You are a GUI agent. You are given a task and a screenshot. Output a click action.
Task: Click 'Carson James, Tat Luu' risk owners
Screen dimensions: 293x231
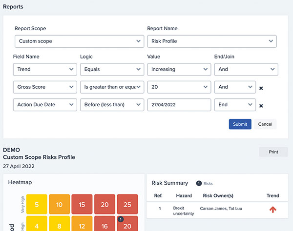[x=221, y=209]
